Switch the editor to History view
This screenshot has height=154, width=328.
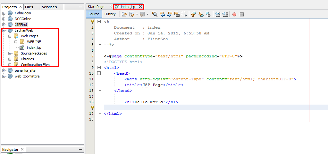110,14
